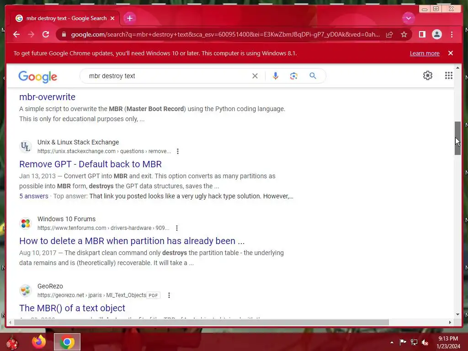
Task: Click the unix.stackexchange.com URL text
Action: pyautogui.click(x=104, y=151)
